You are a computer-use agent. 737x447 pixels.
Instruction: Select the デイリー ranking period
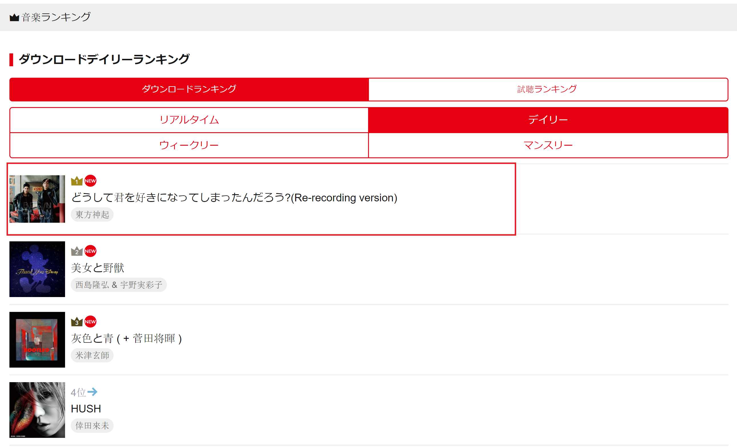pos(548,120)
